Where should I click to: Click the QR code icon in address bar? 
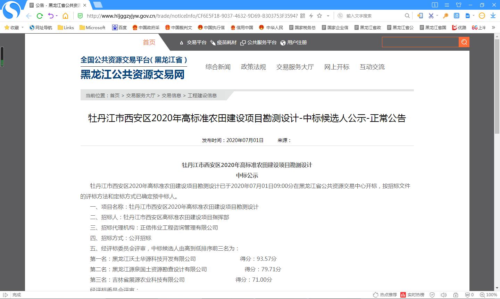click(302, 16)
